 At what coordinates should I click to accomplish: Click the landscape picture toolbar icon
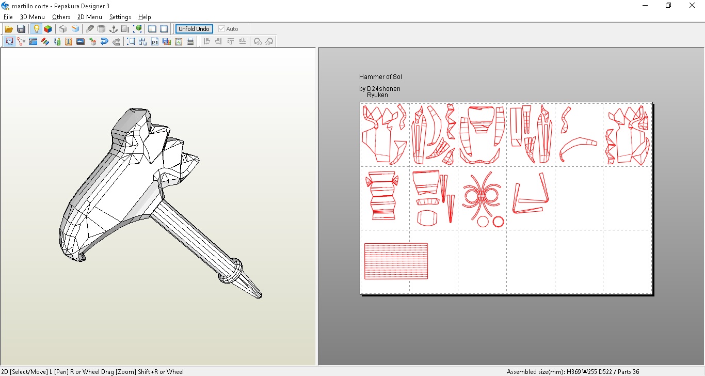[81, 41]
